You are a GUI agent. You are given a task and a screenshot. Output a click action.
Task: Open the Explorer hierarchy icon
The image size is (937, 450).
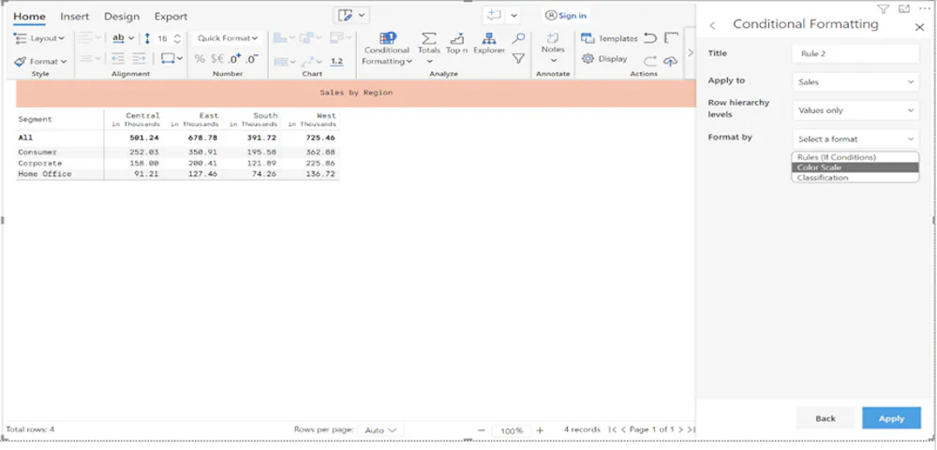tap(489, 38)
